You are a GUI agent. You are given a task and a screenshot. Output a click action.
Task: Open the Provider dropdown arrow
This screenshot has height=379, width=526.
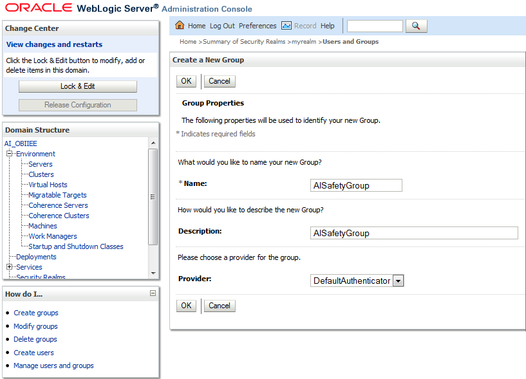[398, 281]
